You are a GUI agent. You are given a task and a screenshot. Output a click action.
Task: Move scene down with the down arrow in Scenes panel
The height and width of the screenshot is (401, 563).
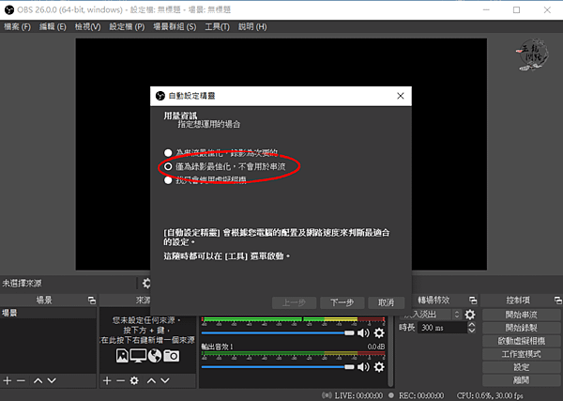(52, 380)
